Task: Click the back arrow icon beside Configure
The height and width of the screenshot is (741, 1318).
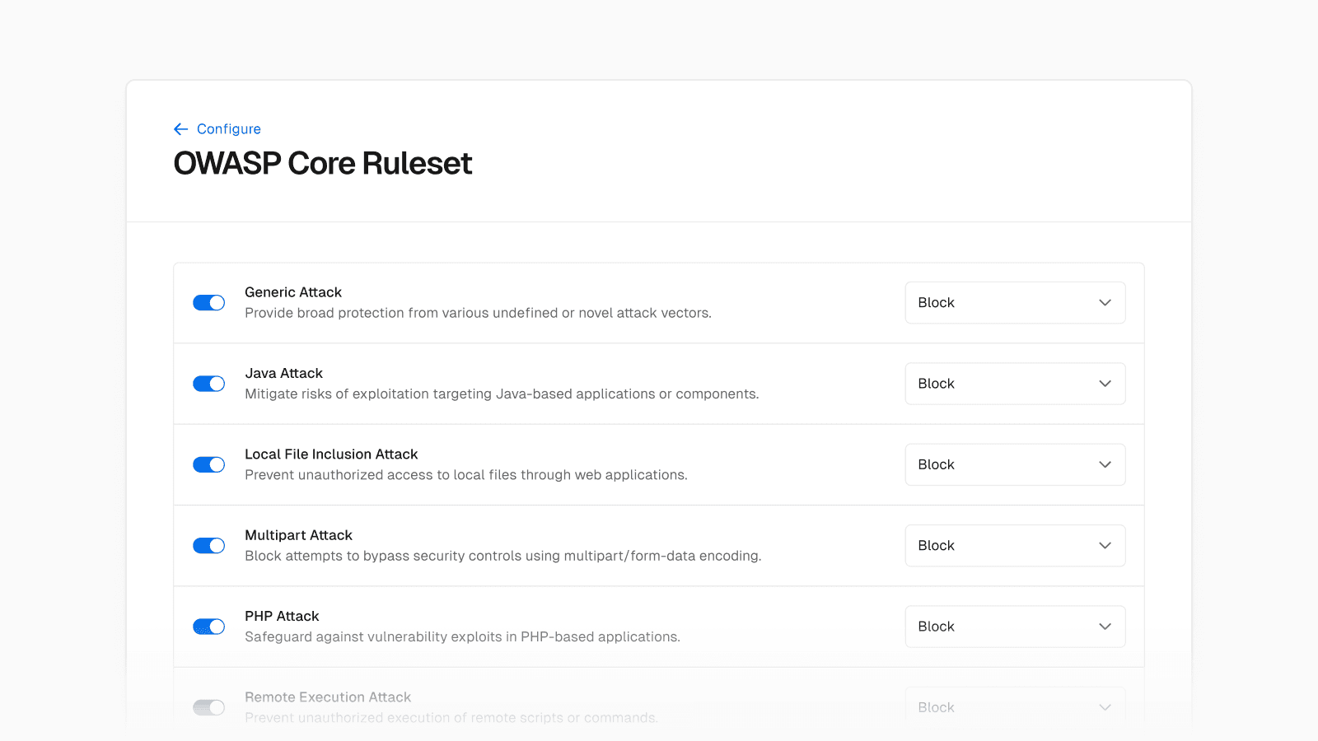Action: (x=180, y=129)
